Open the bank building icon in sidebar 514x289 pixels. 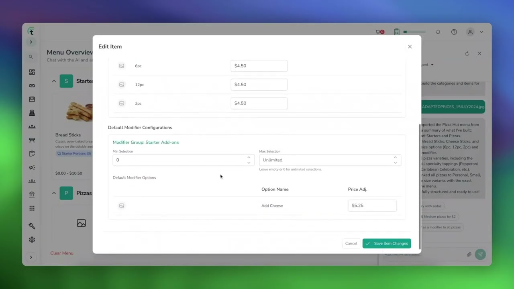pyautogui.click(x=32, y=195)
